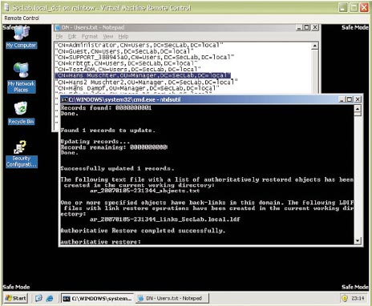The width and height of the screenshot is (372, 306).
Task: Click the Notepad title bar icon
Action: [57, 27]
